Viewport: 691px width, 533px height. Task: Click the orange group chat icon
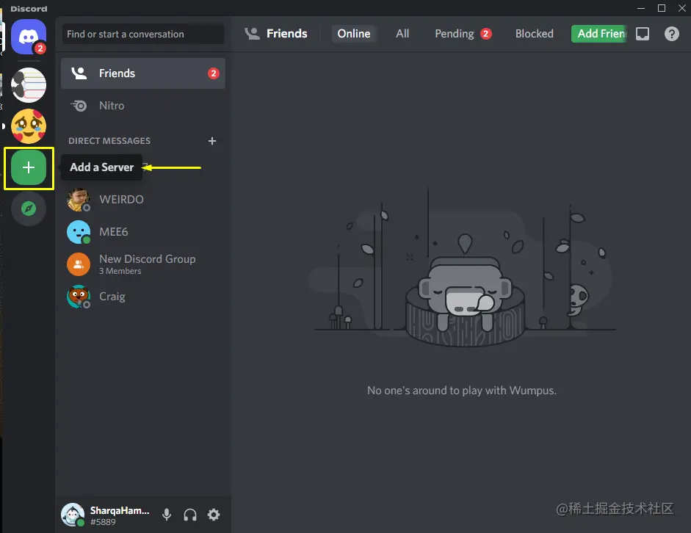tap(79, 264)
